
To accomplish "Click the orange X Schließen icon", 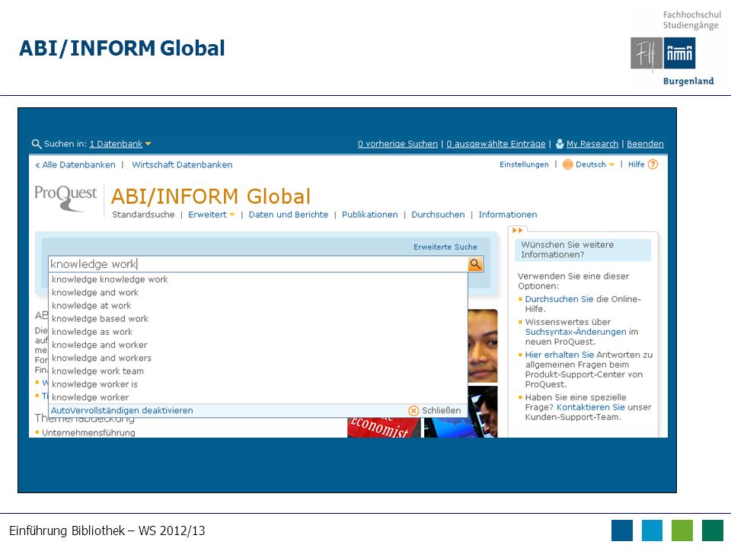I will pyautogui.click(x=413, y=410).
